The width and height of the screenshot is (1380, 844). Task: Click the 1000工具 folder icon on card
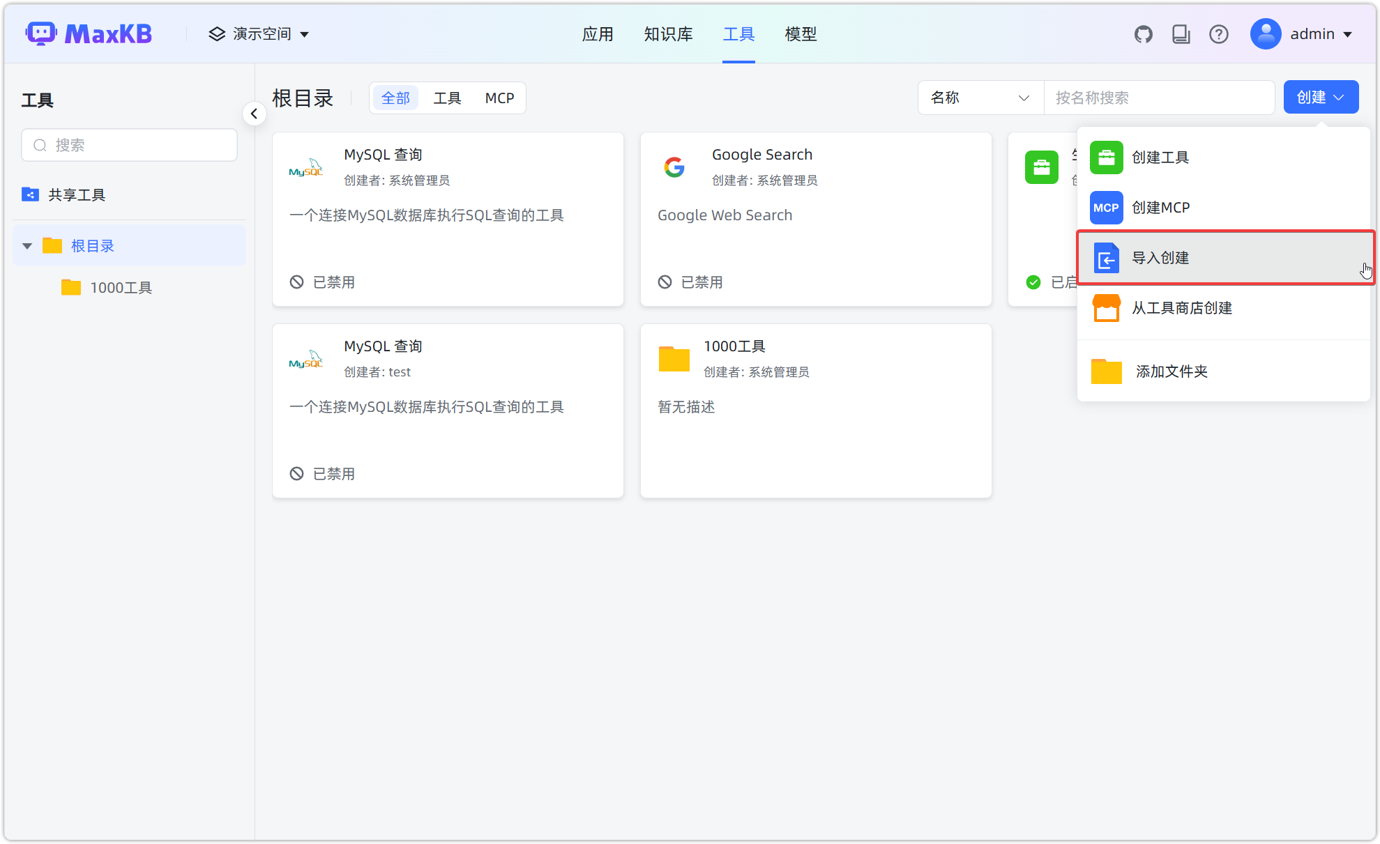[674, 359]
